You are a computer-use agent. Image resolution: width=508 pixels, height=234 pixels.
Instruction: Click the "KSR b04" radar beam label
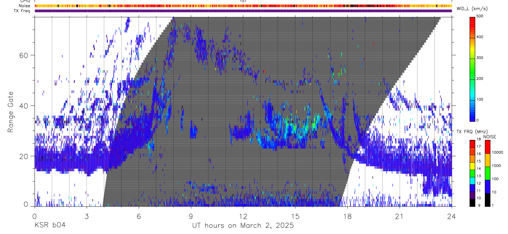pyautogui.click(x=50, y=226)
